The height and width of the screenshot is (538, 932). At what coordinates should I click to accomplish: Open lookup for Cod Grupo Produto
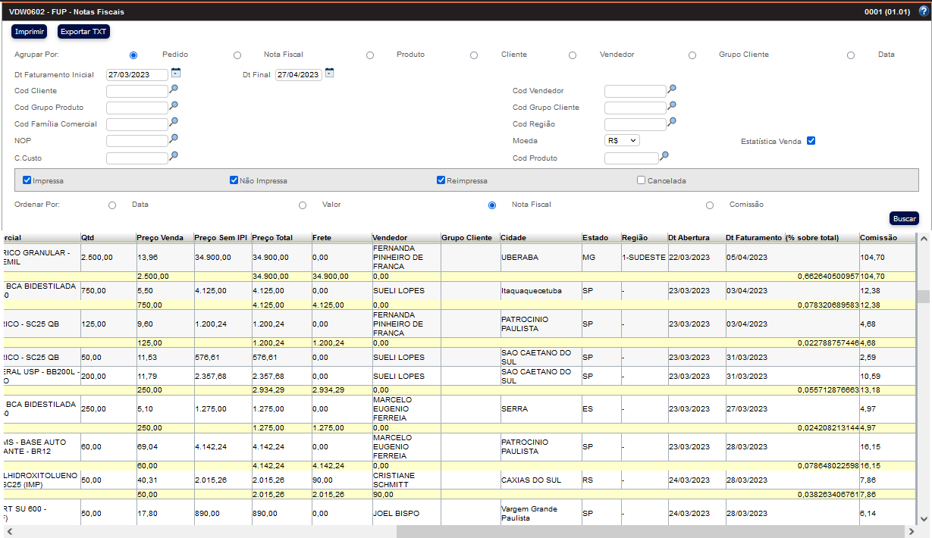pos(174,106)
